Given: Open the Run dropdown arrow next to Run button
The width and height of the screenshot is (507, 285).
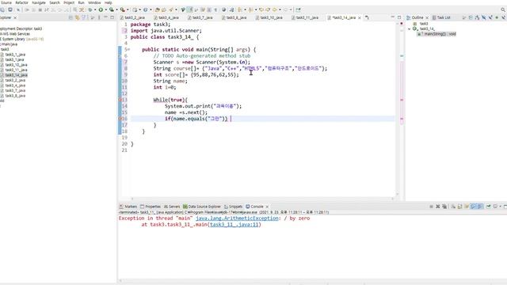Looking at the screenshot, I should tap(105, 9).
